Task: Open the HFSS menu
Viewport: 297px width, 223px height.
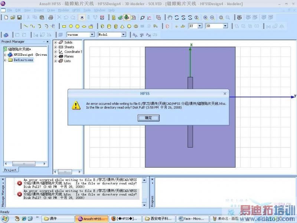Action: coord(76,10)
